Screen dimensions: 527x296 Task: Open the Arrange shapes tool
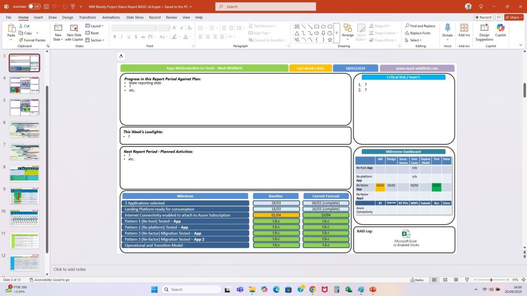pyautogui.click(x=347, y=31)
